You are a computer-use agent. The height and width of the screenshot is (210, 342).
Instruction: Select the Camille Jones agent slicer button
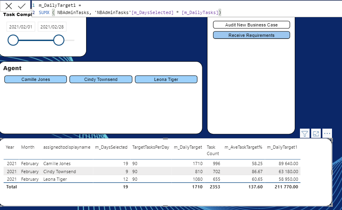click(36, 79)
